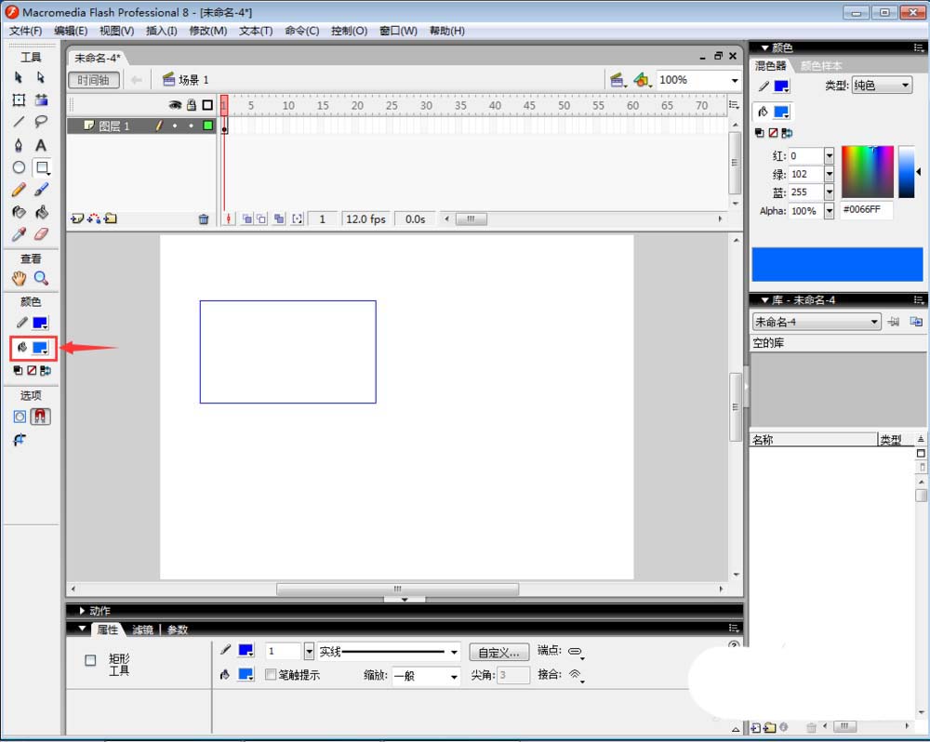Image resolution: width=930 pixels, height=742 pixels.
Task: Click Edit Scene icon
Action: pyautogui.click(x=618, y=79)
